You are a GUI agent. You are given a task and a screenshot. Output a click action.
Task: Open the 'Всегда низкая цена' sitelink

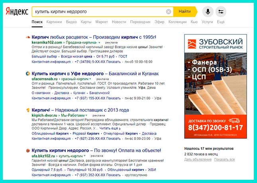click(x=77, y=57)
